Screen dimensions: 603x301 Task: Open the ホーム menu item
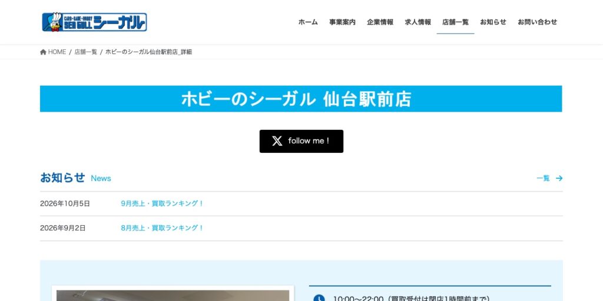[308, 22]
